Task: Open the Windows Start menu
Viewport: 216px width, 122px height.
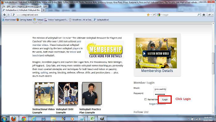Action: 4,119
